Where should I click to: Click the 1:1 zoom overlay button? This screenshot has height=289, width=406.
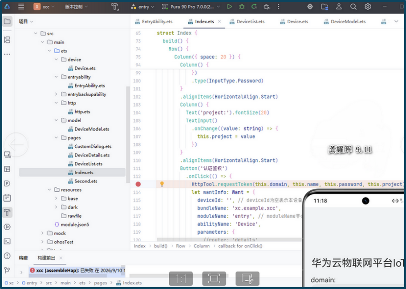click(x=181, y=279)
